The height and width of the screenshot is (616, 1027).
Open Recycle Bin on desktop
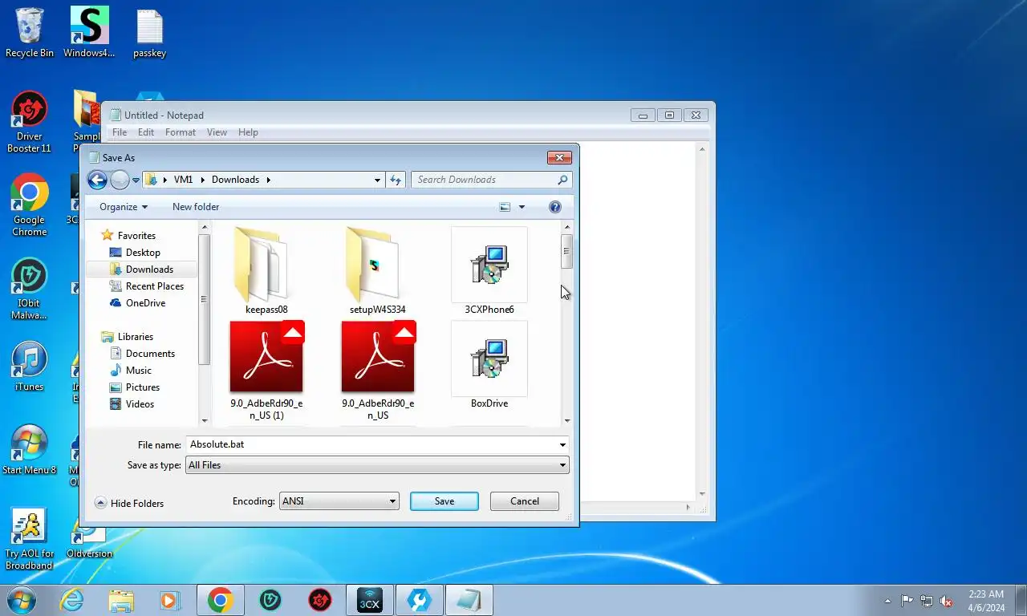click(x=30, y=33)
